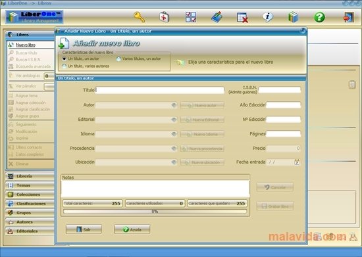Viewport: 362px width, 257px height.
Task: Choose Asignar tema in the sidebar
Action: click(26, 95)
